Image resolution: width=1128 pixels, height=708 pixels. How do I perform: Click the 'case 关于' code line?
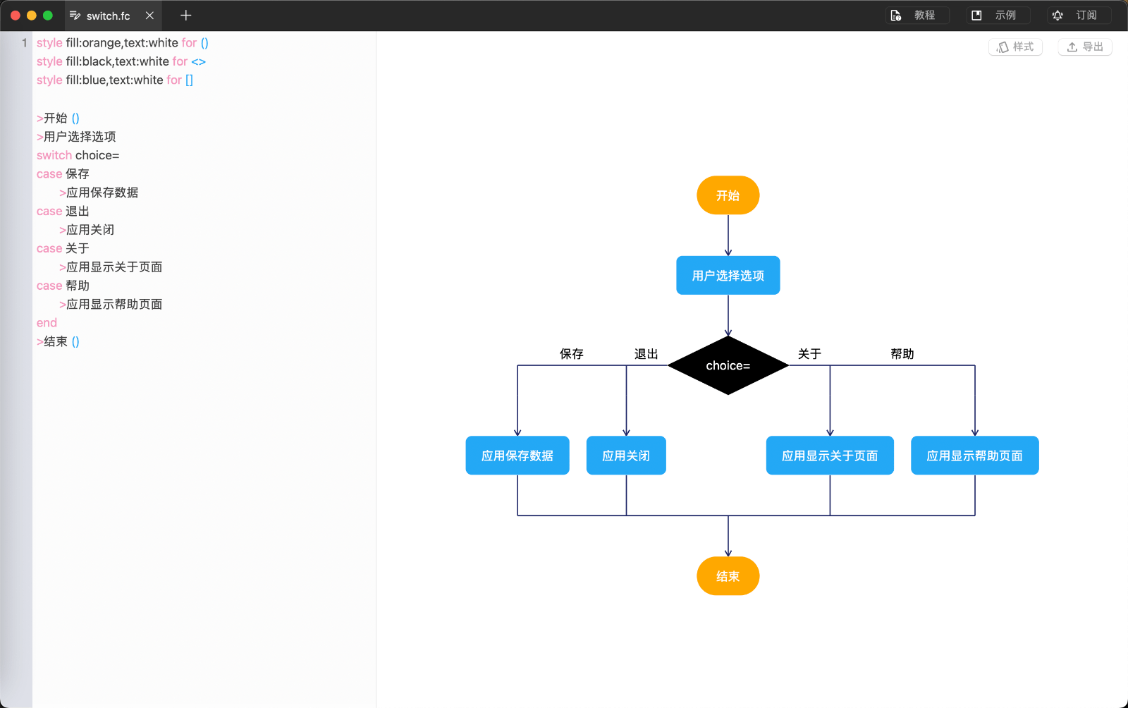[63, 249]
